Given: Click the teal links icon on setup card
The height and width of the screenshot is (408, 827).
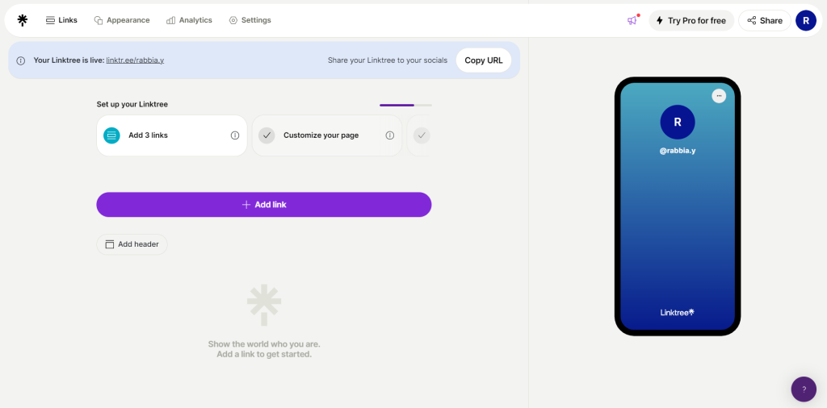Looking at the screenshot, I should coord(111,135).
